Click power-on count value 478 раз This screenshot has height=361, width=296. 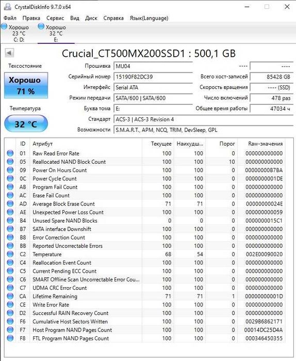point(272,98)
